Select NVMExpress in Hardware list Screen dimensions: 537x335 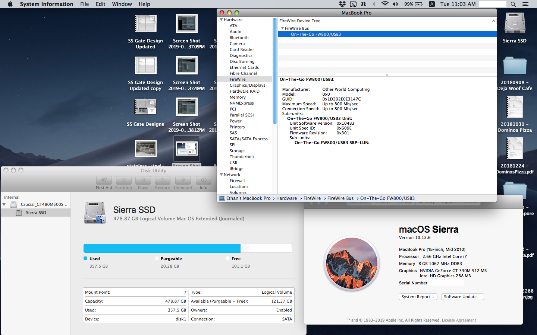[x=242, y=103]
